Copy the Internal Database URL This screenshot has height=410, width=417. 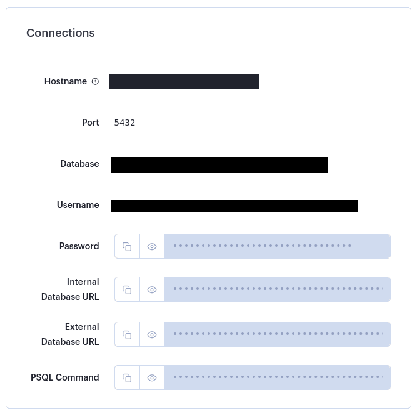pos(127,289)
